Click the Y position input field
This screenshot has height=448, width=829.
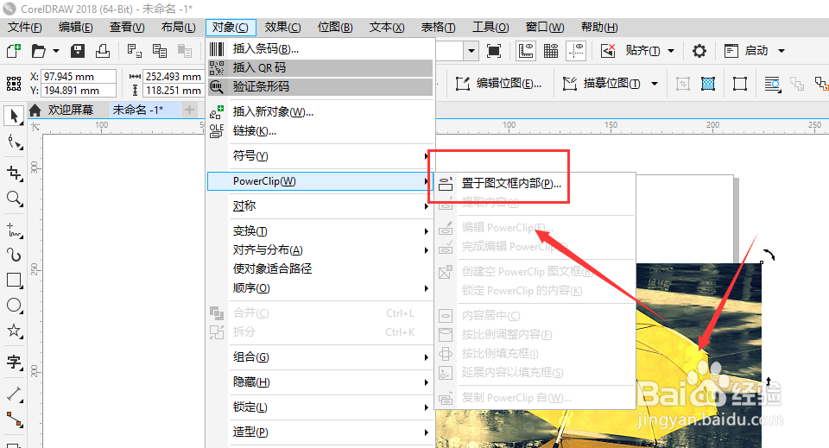tap(79, 91)
